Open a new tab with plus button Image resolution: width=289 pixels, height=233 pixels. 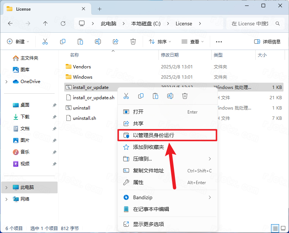99,9
